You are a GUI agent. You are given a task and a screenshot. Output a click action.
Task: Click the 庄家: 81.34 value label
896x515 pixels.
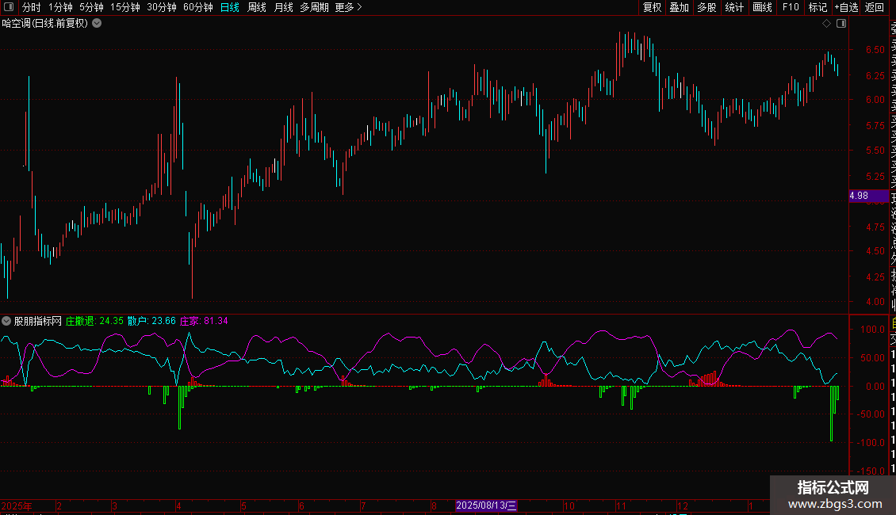(204, 321)
